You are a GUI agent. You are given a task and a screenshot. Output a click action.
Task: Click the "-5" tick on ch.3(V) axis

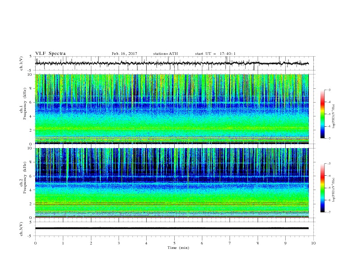coord(30,236)
